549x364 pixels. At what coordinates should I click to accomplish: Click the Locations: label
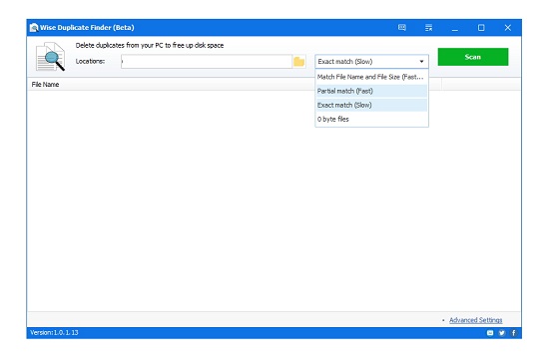[90, 61]
